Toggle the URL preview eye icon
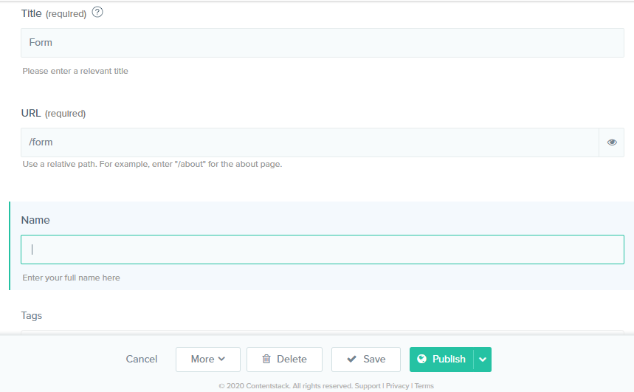Image resolution: width=634 pixels, height=392 pixels. click(x=612, y=142)
